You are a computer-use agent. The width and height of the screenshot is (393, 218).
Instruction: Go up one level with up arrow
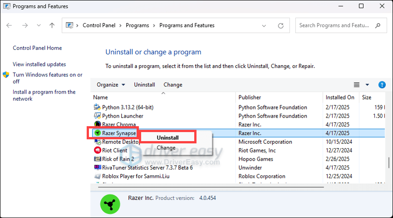(x=52, y=25)
